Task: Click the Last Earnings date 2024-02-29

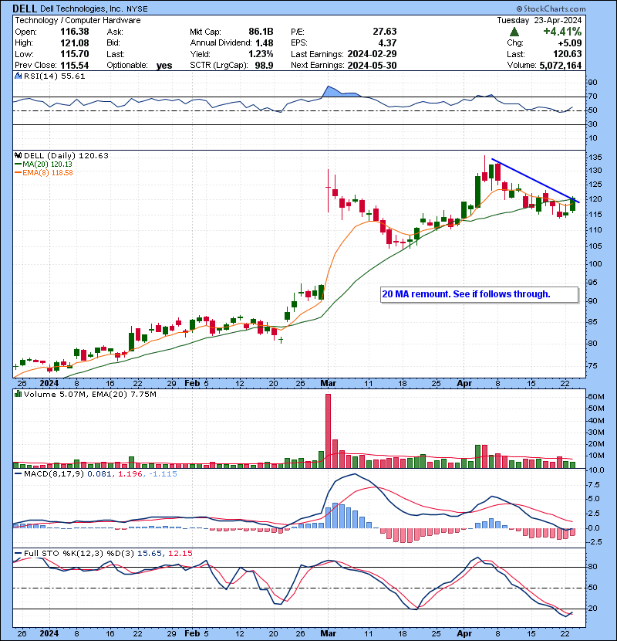Action: [372, 54]
